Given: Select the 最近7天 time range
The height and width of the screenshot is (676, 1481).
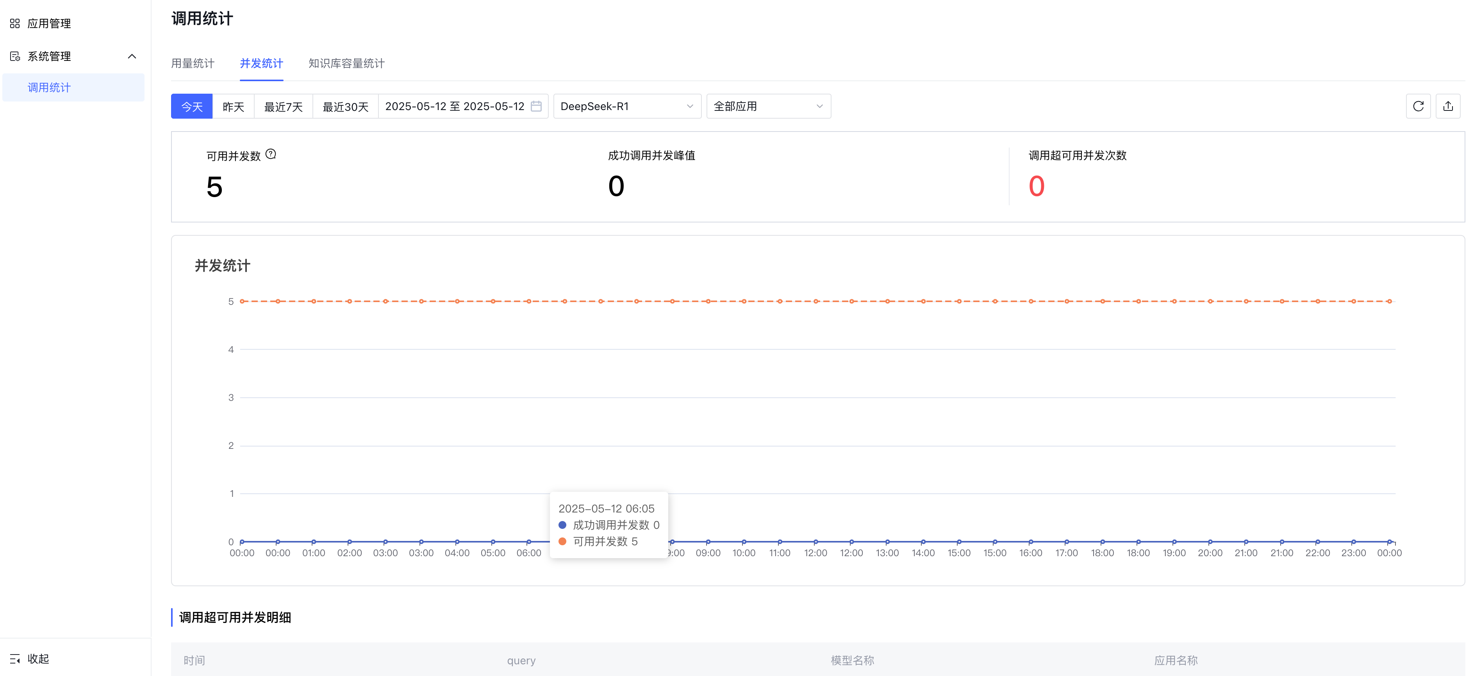Looking at the screenshot, I should (284, 107).
